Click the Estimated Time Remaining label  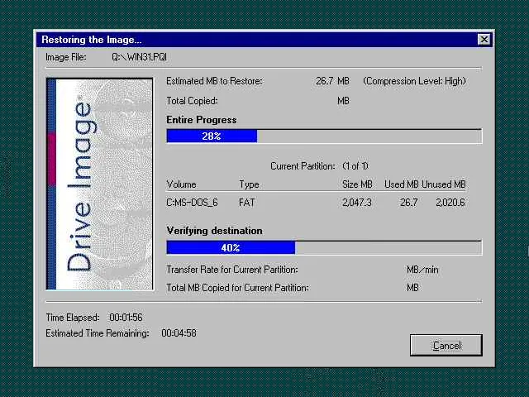click(x=98, y=333)
